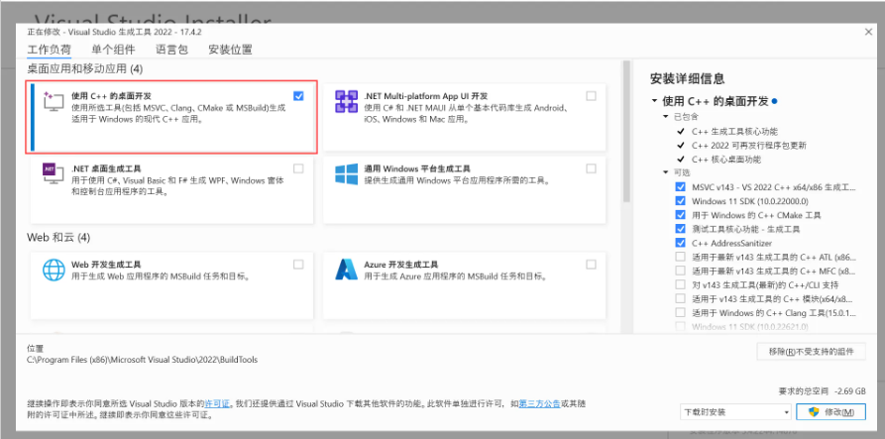Click the 修改(M) button
Screen dimensions: 885x439
point(830,412)
